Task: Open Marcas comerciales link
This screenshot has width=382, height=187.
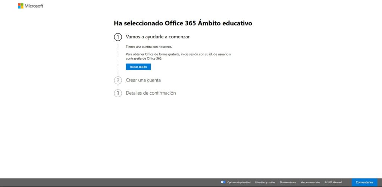Action: [310, 183]
